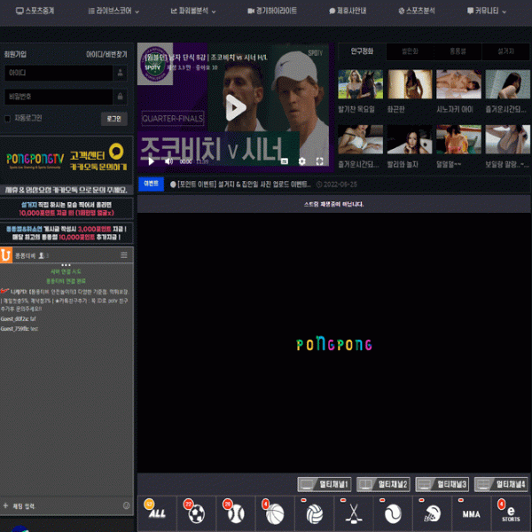Image resolution: width=532 pixels, height=532 pixels.
Task: Select the ice hockey sticks filter
Action: 353,513
